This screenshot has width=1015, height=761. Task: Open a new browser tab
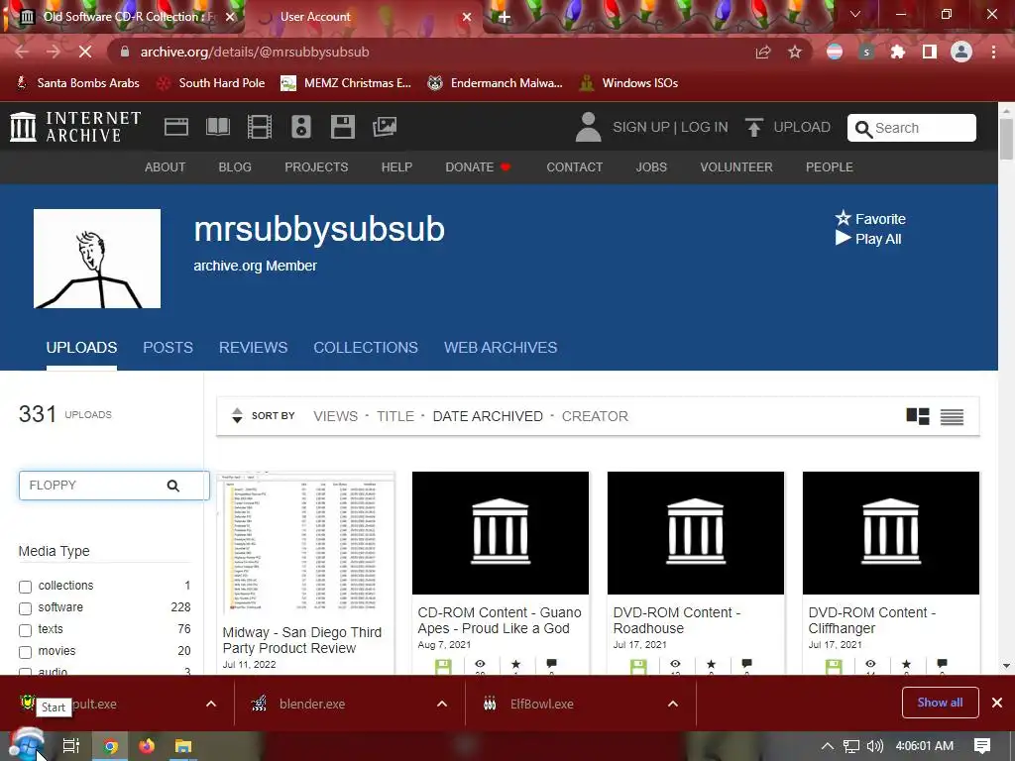click(x=505, y=17)
